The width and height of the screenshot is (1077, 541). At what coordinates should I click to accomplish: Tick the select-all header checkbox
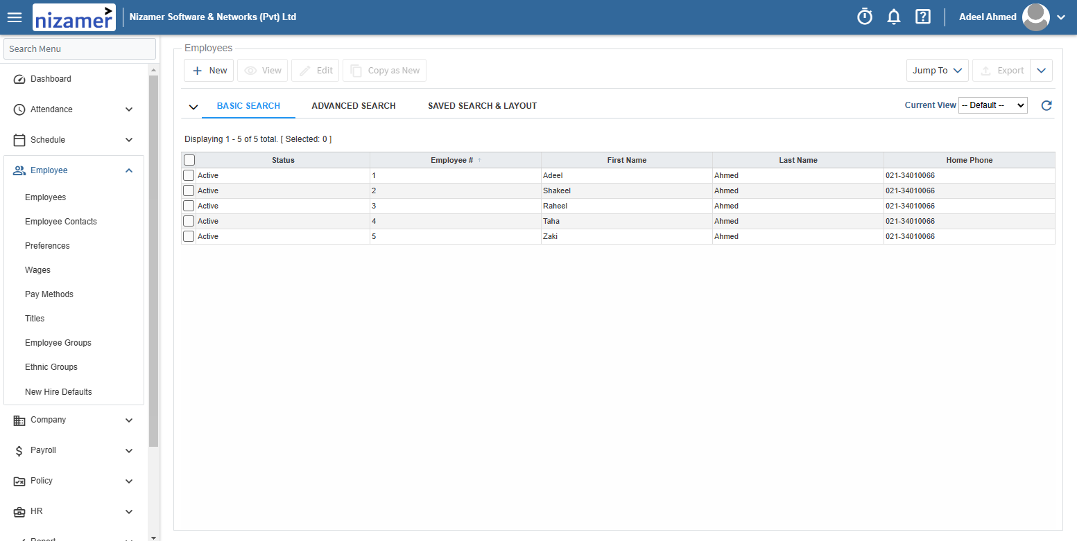(189, 160)
